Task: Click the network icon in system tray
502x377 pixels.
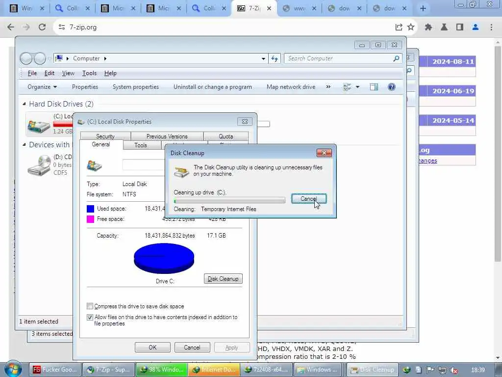Action: [x=442, y=370]
